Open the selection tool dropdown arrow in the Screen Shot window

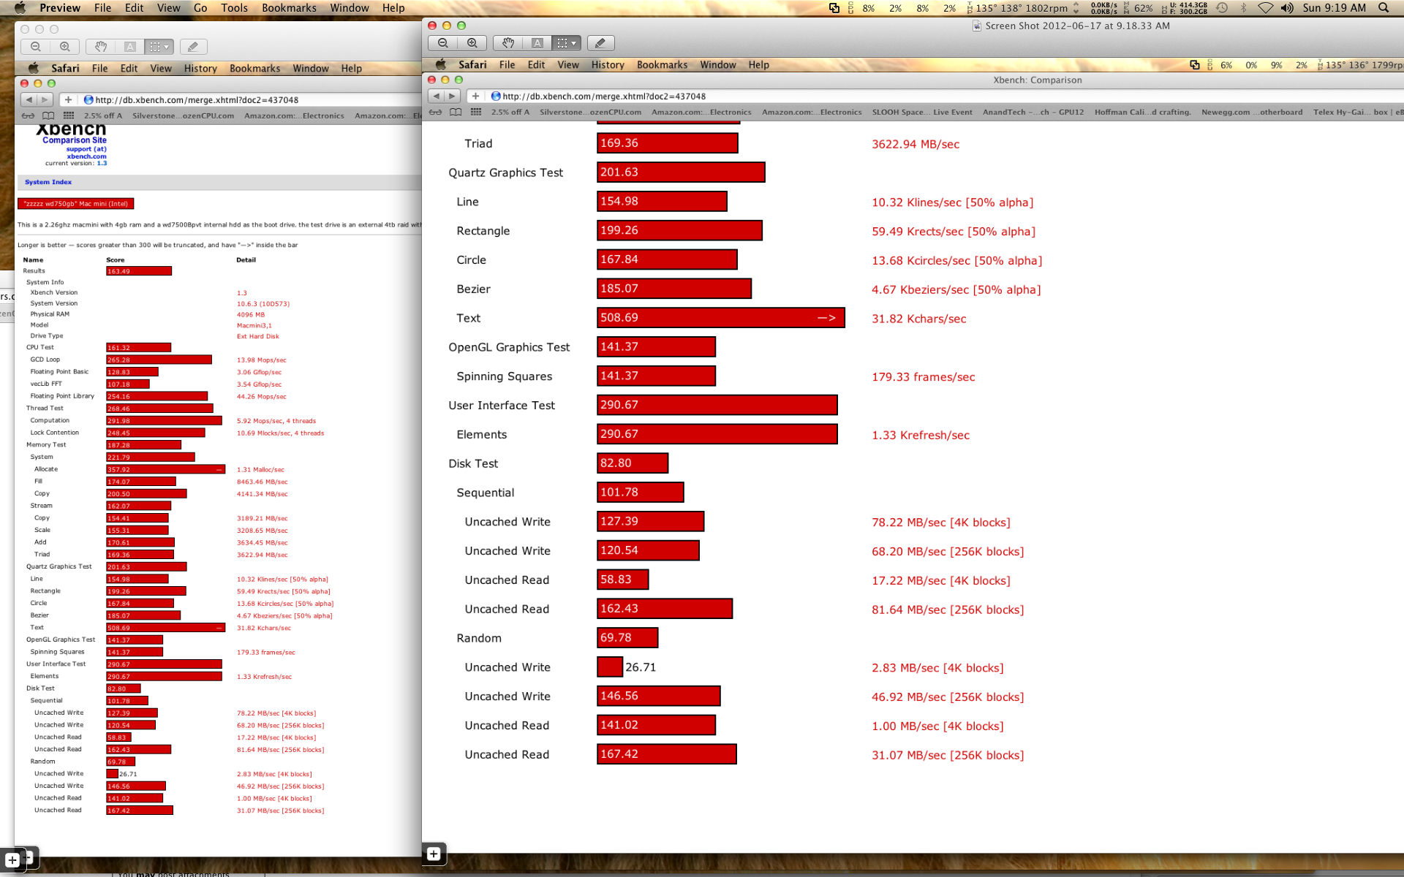pyautogui.click(x=574, y=43)
